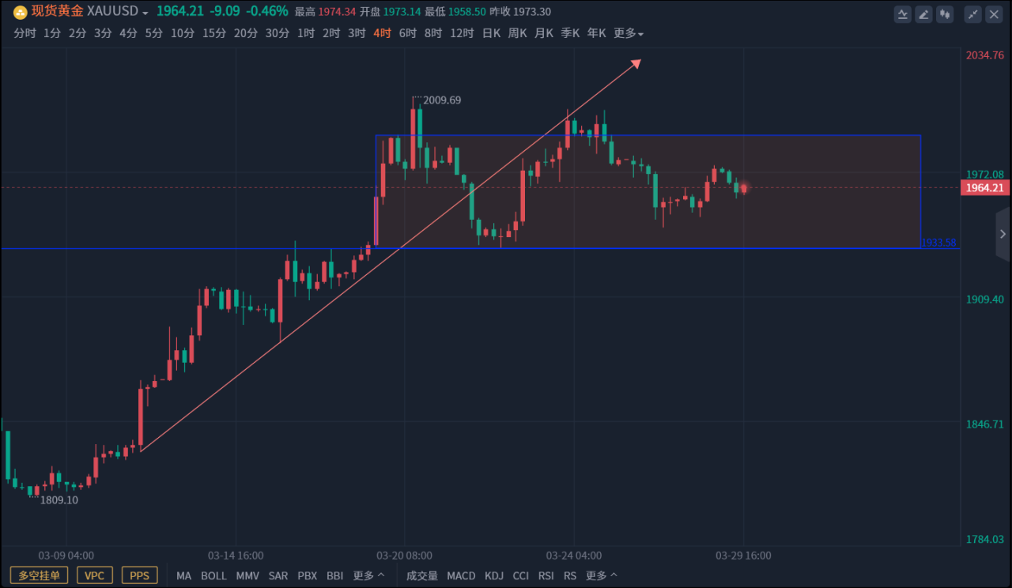Click the 2009.69 high price label

(442, 100)
